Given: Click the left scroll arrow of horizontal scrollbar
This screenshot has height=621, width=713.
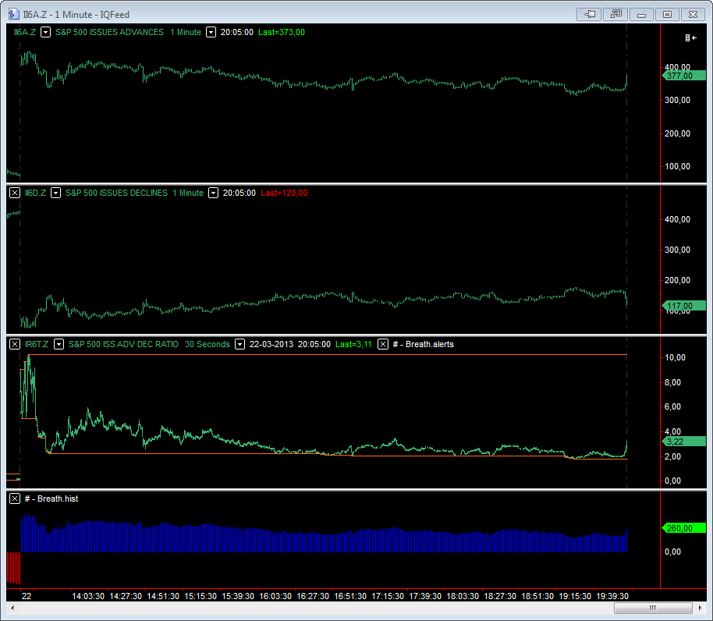Looking at the screenshot, I should 12,608.
